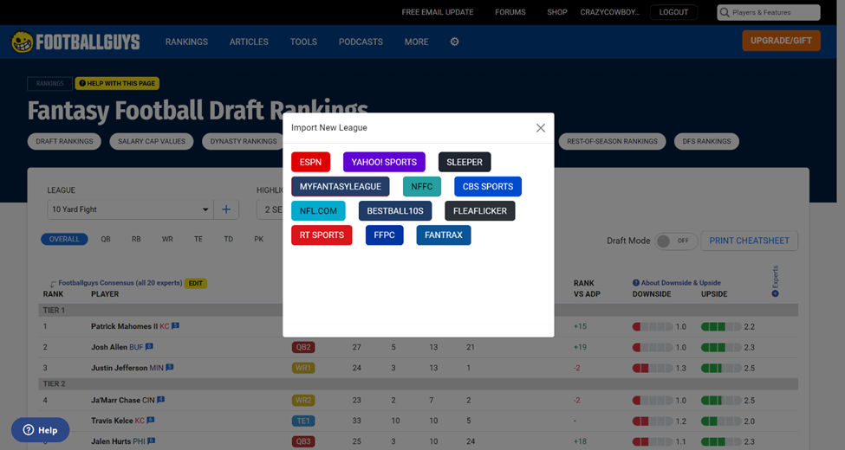Open the League dropdown showing 10 Yard Fight

point(130,209)
